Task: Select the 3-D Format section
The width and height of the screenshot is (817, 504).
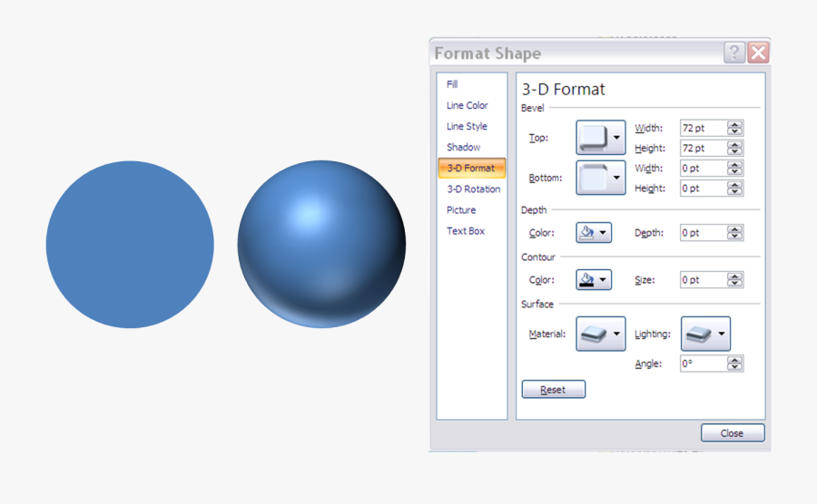Action: [x=471, y=168]
